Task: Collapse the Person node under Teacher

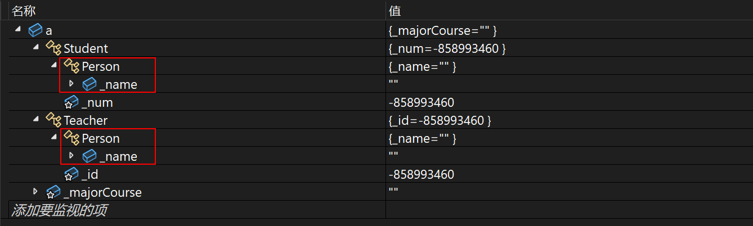Action: (55, 138)
